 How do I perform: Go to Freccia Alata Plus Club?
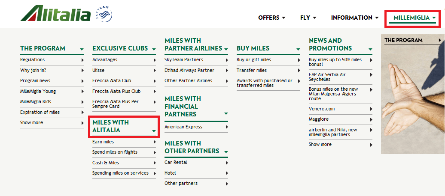pyautogui.click(x=116, y=91)
